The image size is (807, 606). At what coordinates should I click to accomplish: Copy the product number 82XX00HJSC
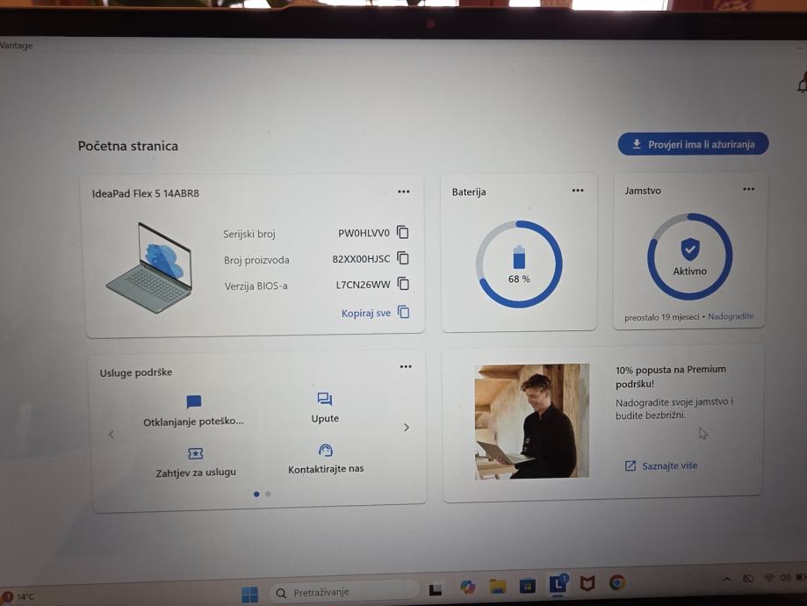tap(403, 258)
